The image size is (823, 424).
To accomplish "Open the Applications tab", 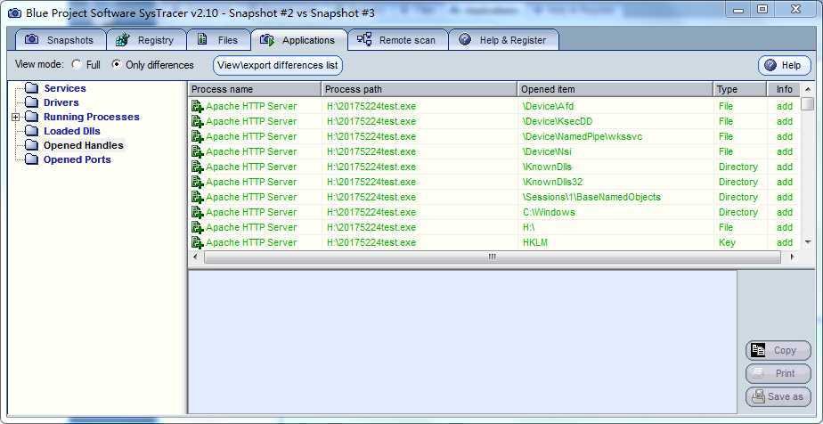I will point(299,40).
